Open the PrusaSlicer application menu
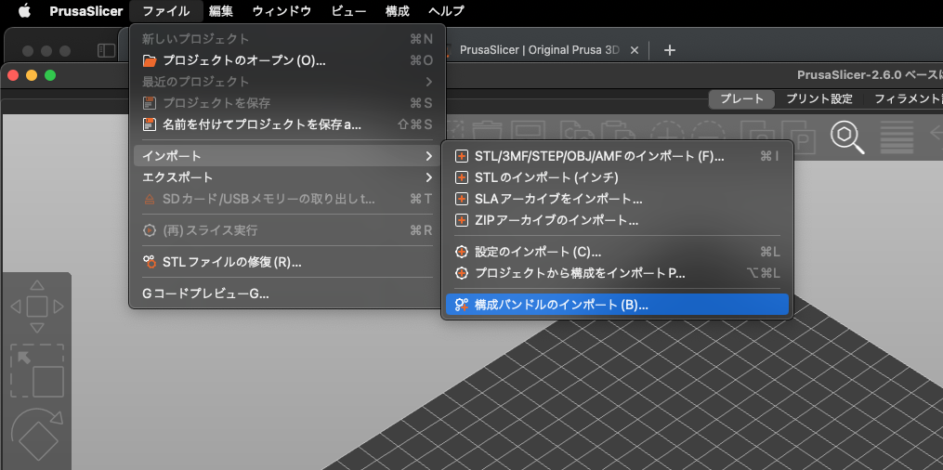 (x=86, y=11)
